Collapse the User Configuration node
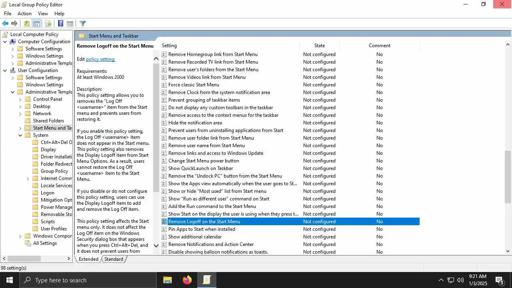The image size is (512, 288). [5, 70]
